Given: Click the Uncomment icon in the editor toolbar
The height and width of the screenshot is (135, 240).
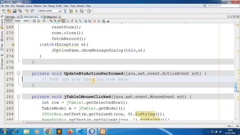Looking at the screenshot, I should 108,21.
